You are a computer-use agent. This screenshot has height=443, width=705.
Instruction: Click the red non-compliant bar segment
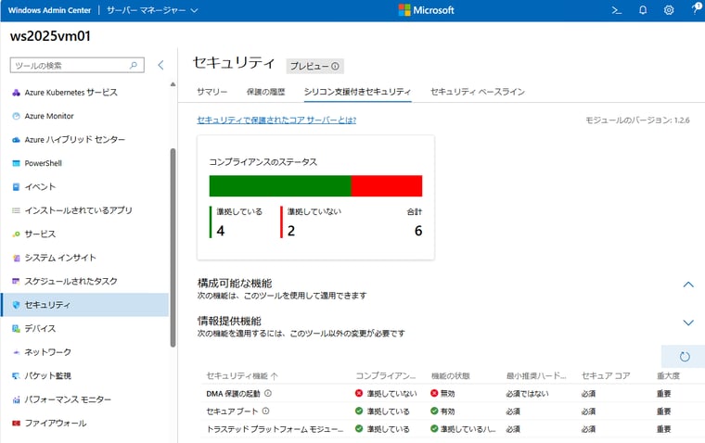(x=387, y=186)
